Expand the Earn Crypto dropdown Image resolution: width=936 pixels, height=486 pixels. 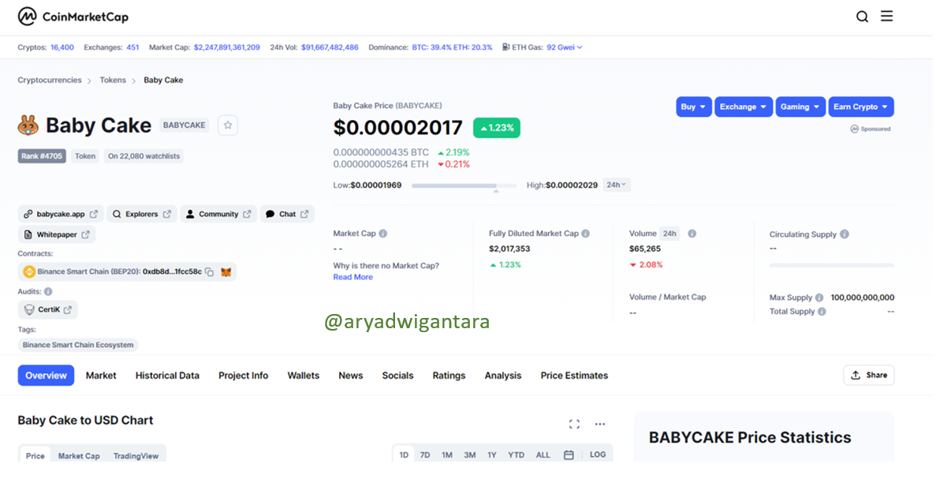tap(861, 107)
